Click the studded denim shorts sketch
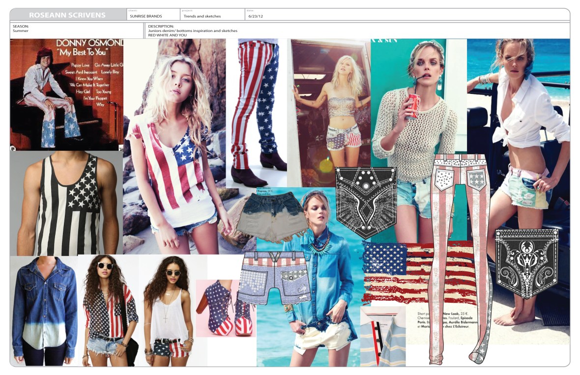This screenshot has width=580, height=375. tap(275, 280)
